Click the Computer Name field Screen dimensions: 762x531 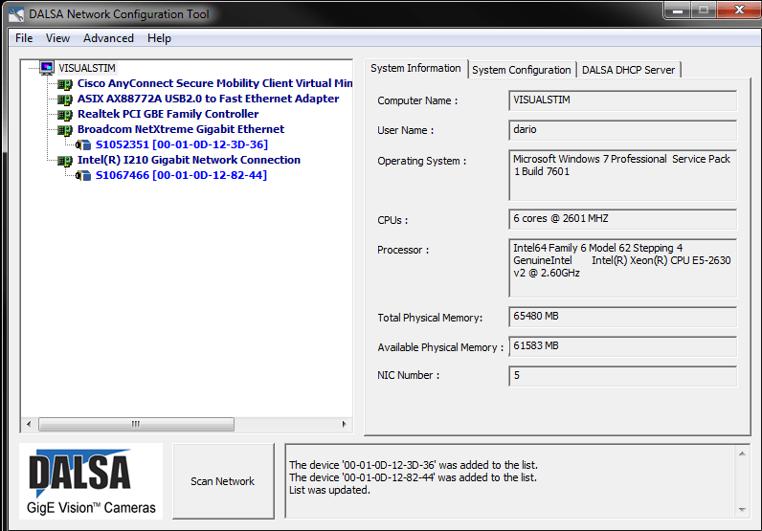click(x=622, y=100)
